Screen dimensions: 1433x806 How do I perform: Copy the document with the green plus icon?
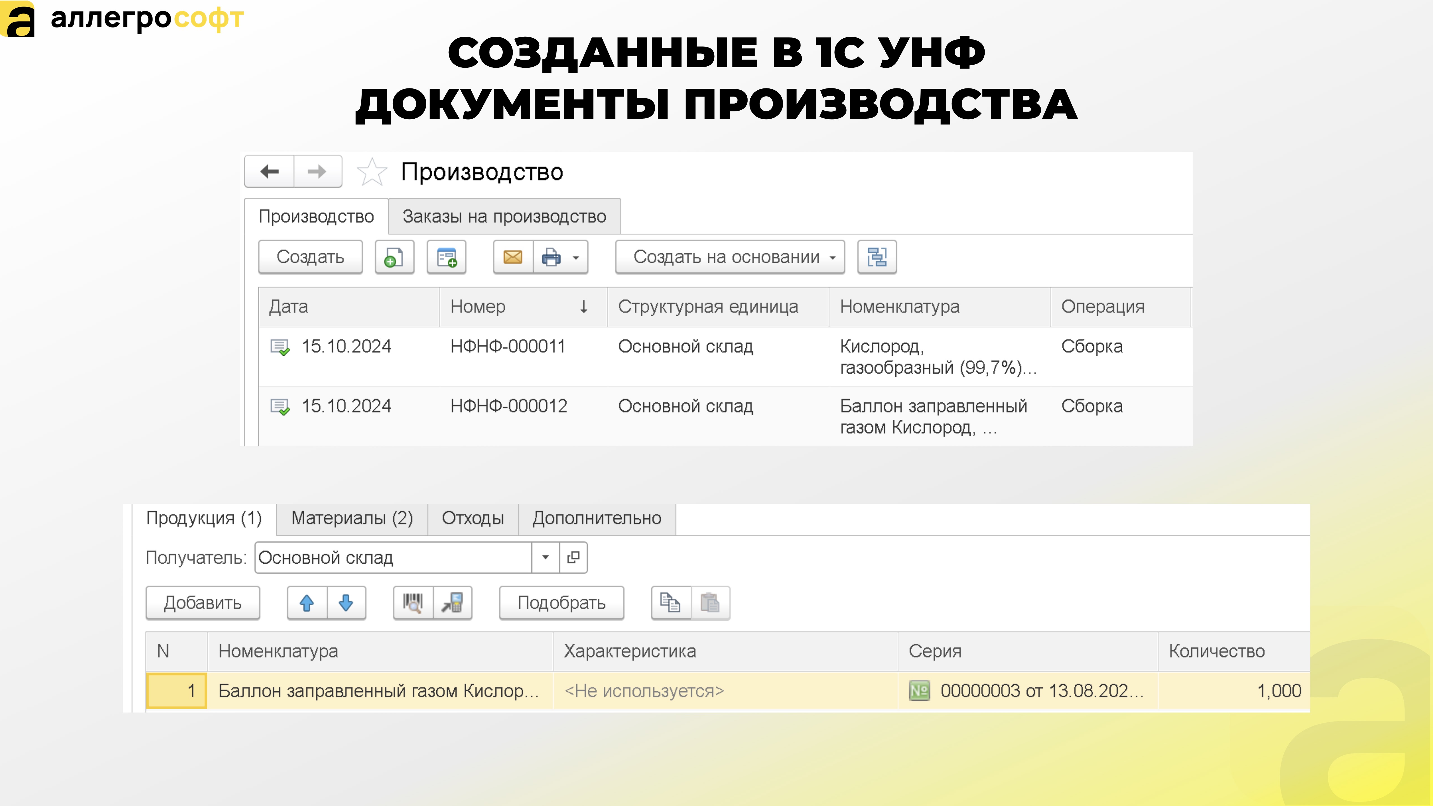pos(394,257)
